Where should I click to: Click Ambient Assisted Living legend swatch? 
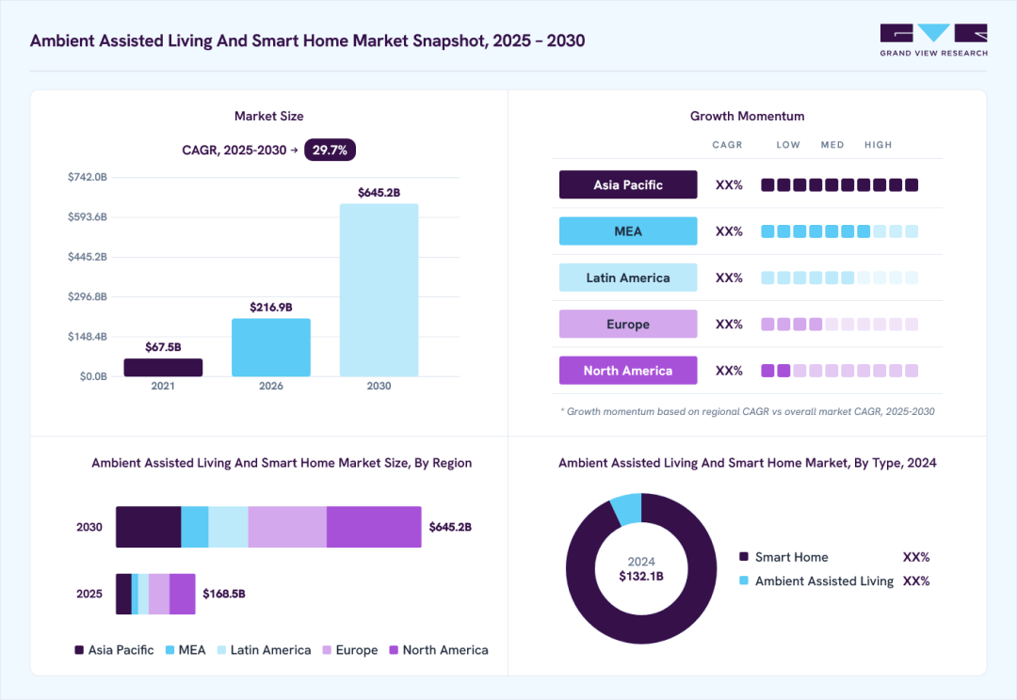(x=744, y=581)
